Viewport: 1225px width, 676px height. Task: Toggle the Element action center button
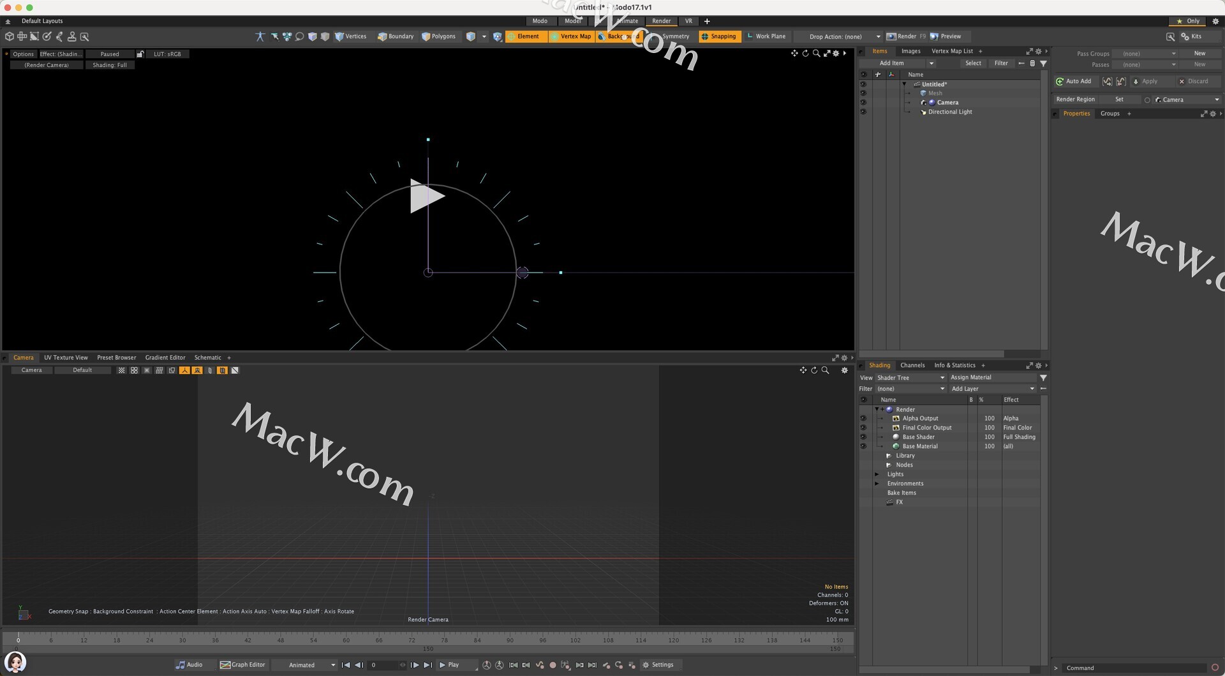click(526, 36)
